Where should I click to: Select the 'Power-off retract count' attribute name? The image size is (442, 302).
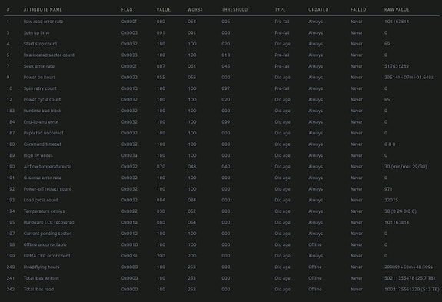tap(48, 189)
